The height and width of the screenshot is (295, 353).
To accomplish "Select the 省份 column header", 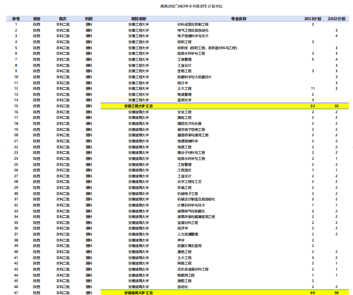I will (37, 18).
